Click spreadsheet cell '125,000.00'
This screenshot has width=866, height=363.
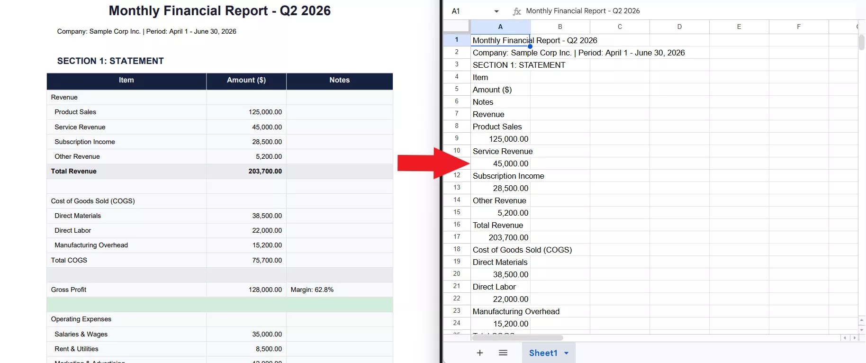pos(500,139)
